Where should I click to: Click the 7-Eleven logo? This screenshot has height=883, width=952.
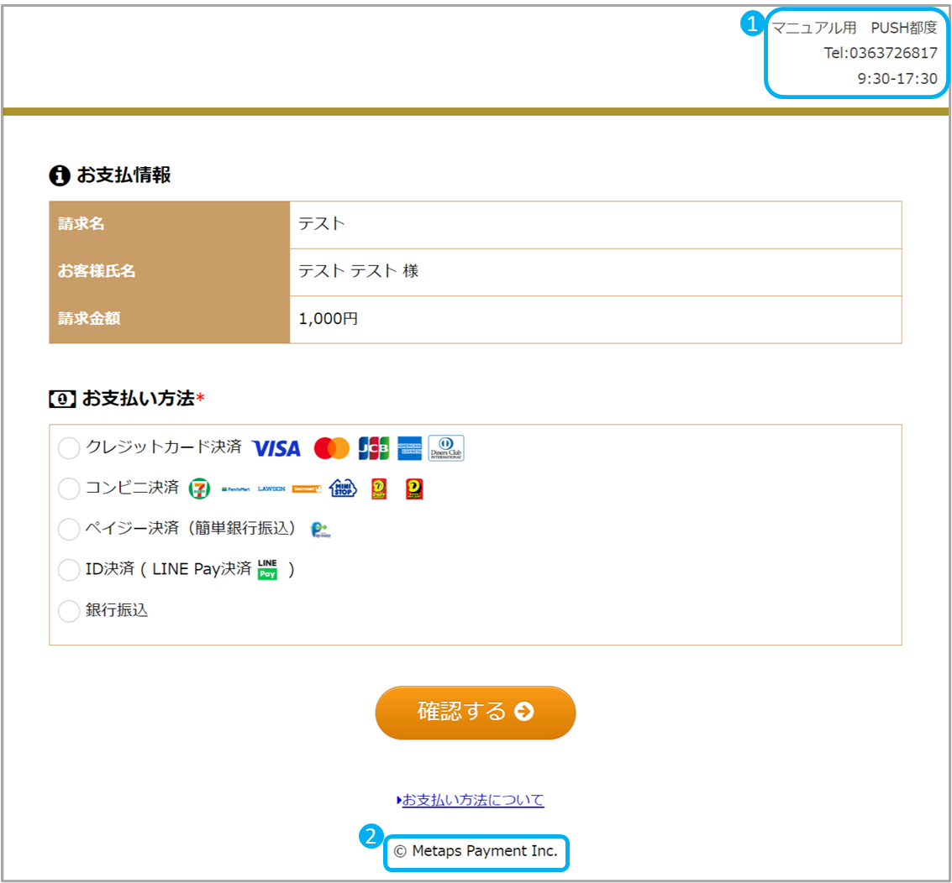(200, 488)
